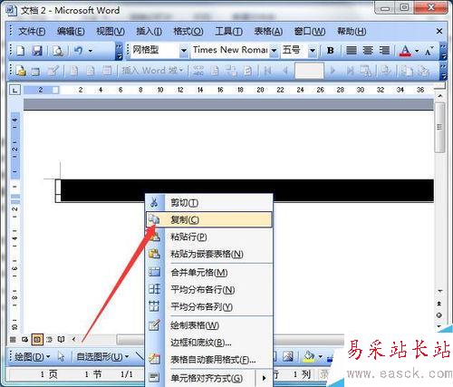Image resolution: width=453 pixels, height=387 pixels.
Task: Switch to normal view
Action: (x=13, y=340)
